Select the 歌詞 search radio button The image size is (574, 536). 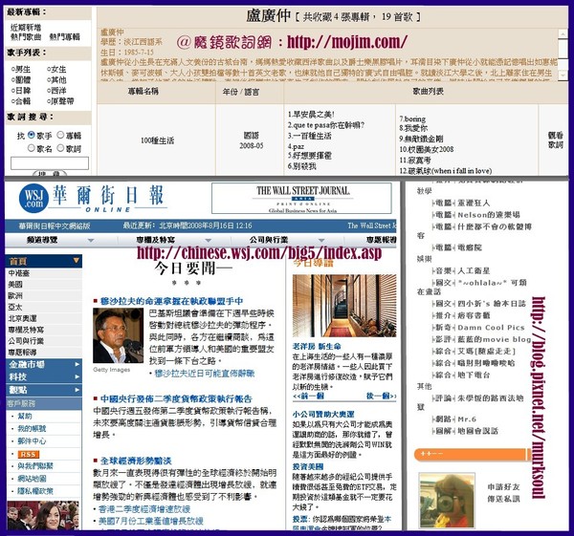(60, 148)
